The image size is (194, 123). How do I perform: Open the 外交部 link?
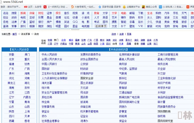click(161, 73)
